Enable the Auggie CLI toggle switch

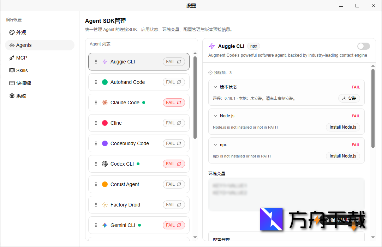pos(363,46)
